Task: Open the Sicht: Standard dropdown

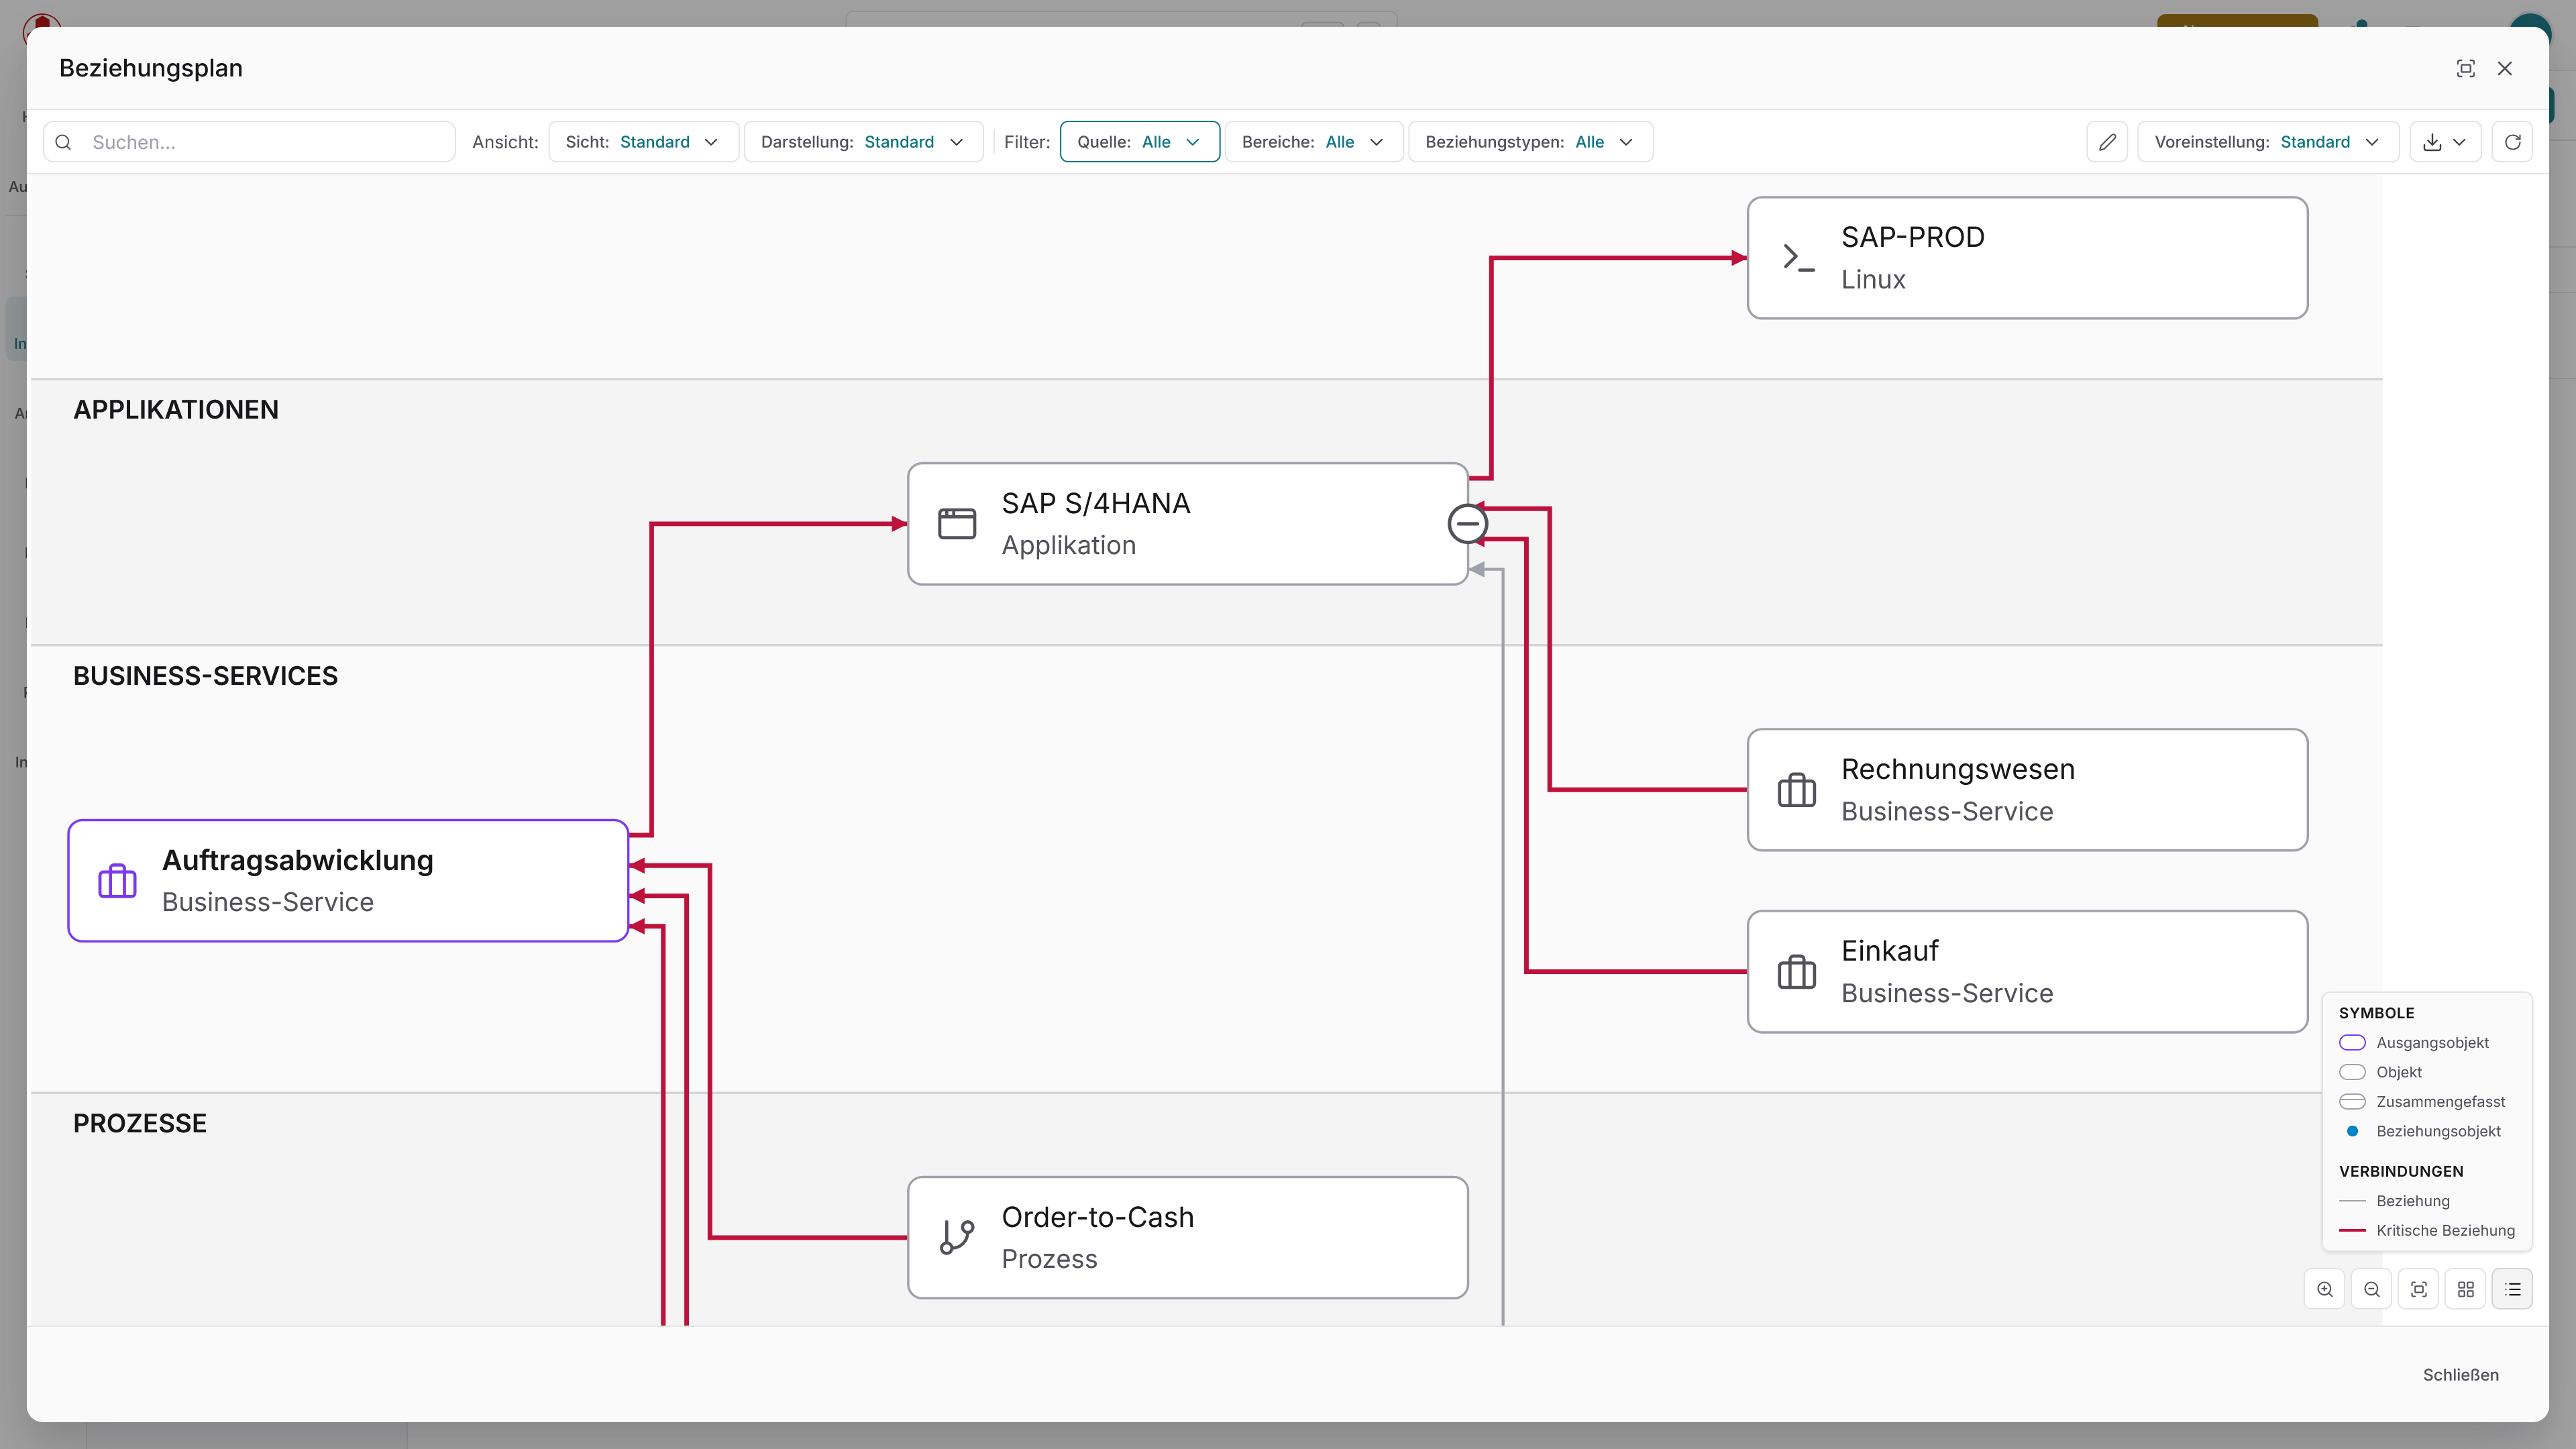Action: click(643, 142)
